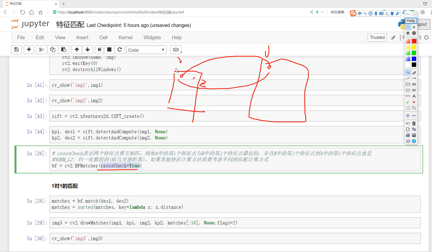Open the File menu
This screenshot has width=432, height=252.
[x=21, y=38]
